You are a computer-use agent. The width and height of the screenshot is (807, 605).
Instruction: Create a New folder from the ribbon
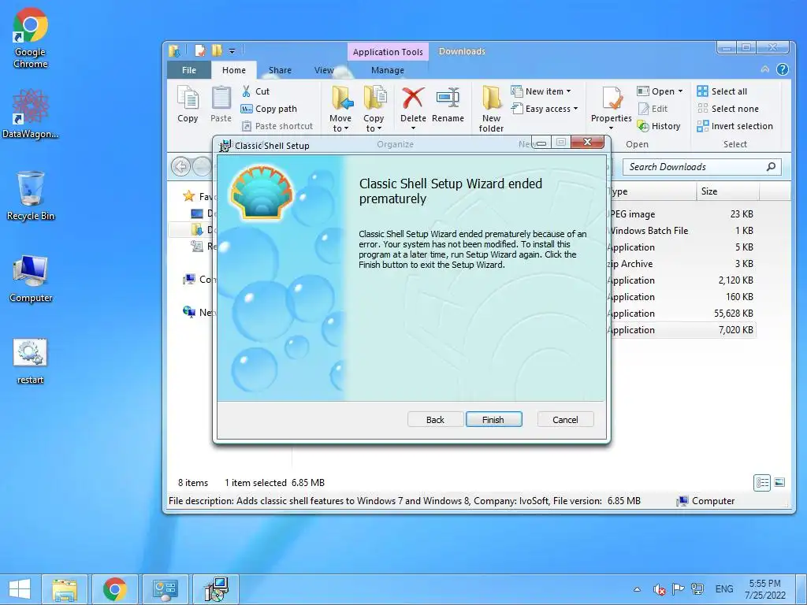[x=492, y=109]
